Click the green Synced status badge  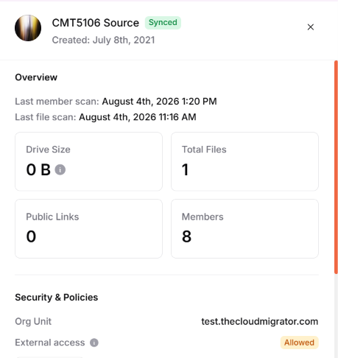pos(163,23)
